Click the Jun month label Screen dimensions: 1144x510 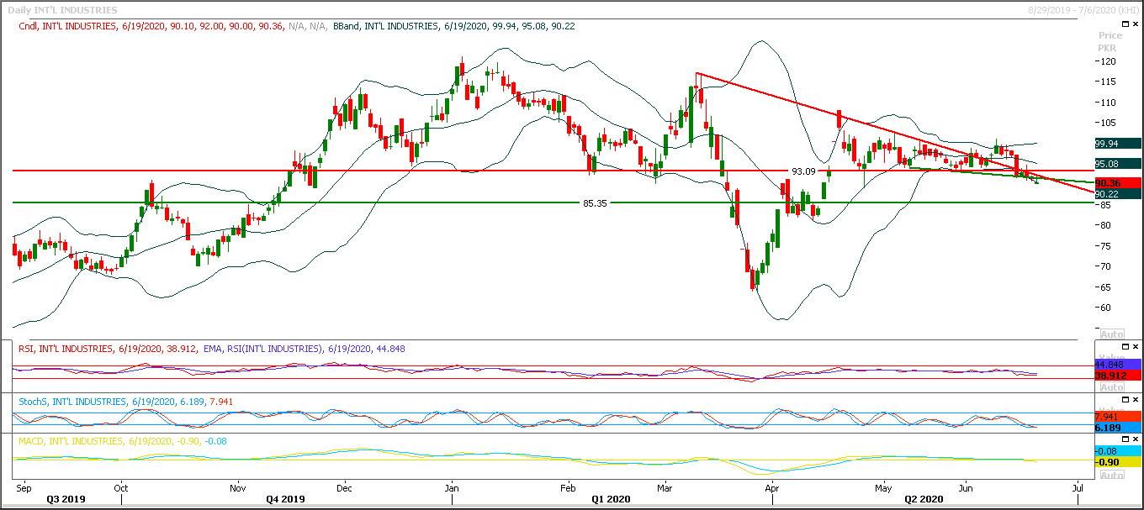pyautogui.click(x=966, y=486)
